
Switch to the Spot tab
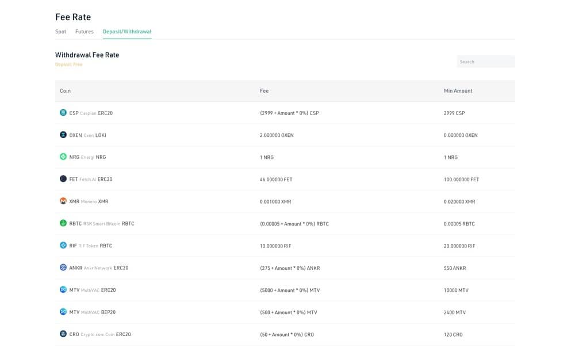coord(60,32)
